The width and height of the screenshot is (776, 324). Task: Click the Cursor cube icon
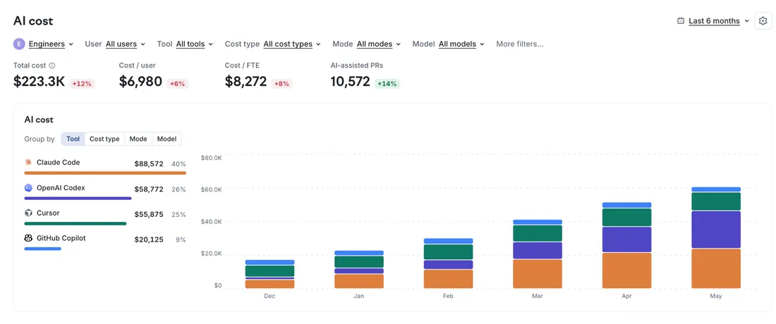(x=28, y=213)
